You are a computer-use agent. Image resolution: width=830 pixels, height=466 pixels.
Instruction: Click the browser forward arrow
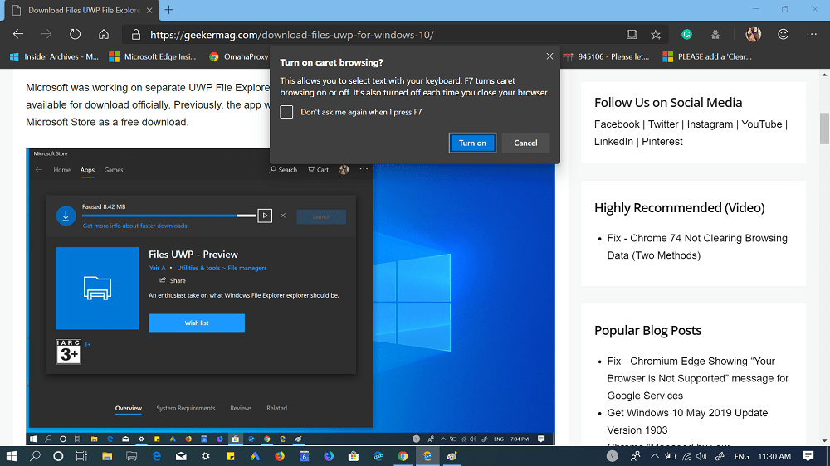point(46,34)
